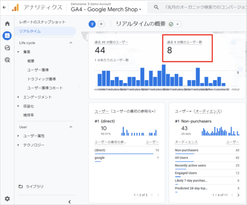Screen dimensions: 247x205
Task: Open the Admin gear icon
Action: 7,199
